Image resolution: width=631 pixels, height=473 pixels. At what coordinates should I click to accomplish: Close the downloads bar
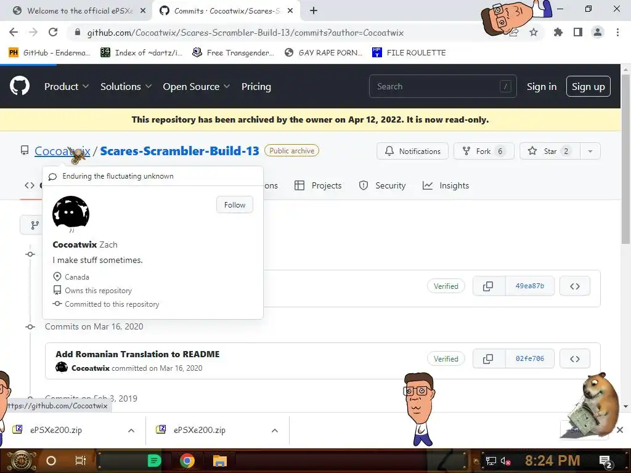click(x=620, y=430)
